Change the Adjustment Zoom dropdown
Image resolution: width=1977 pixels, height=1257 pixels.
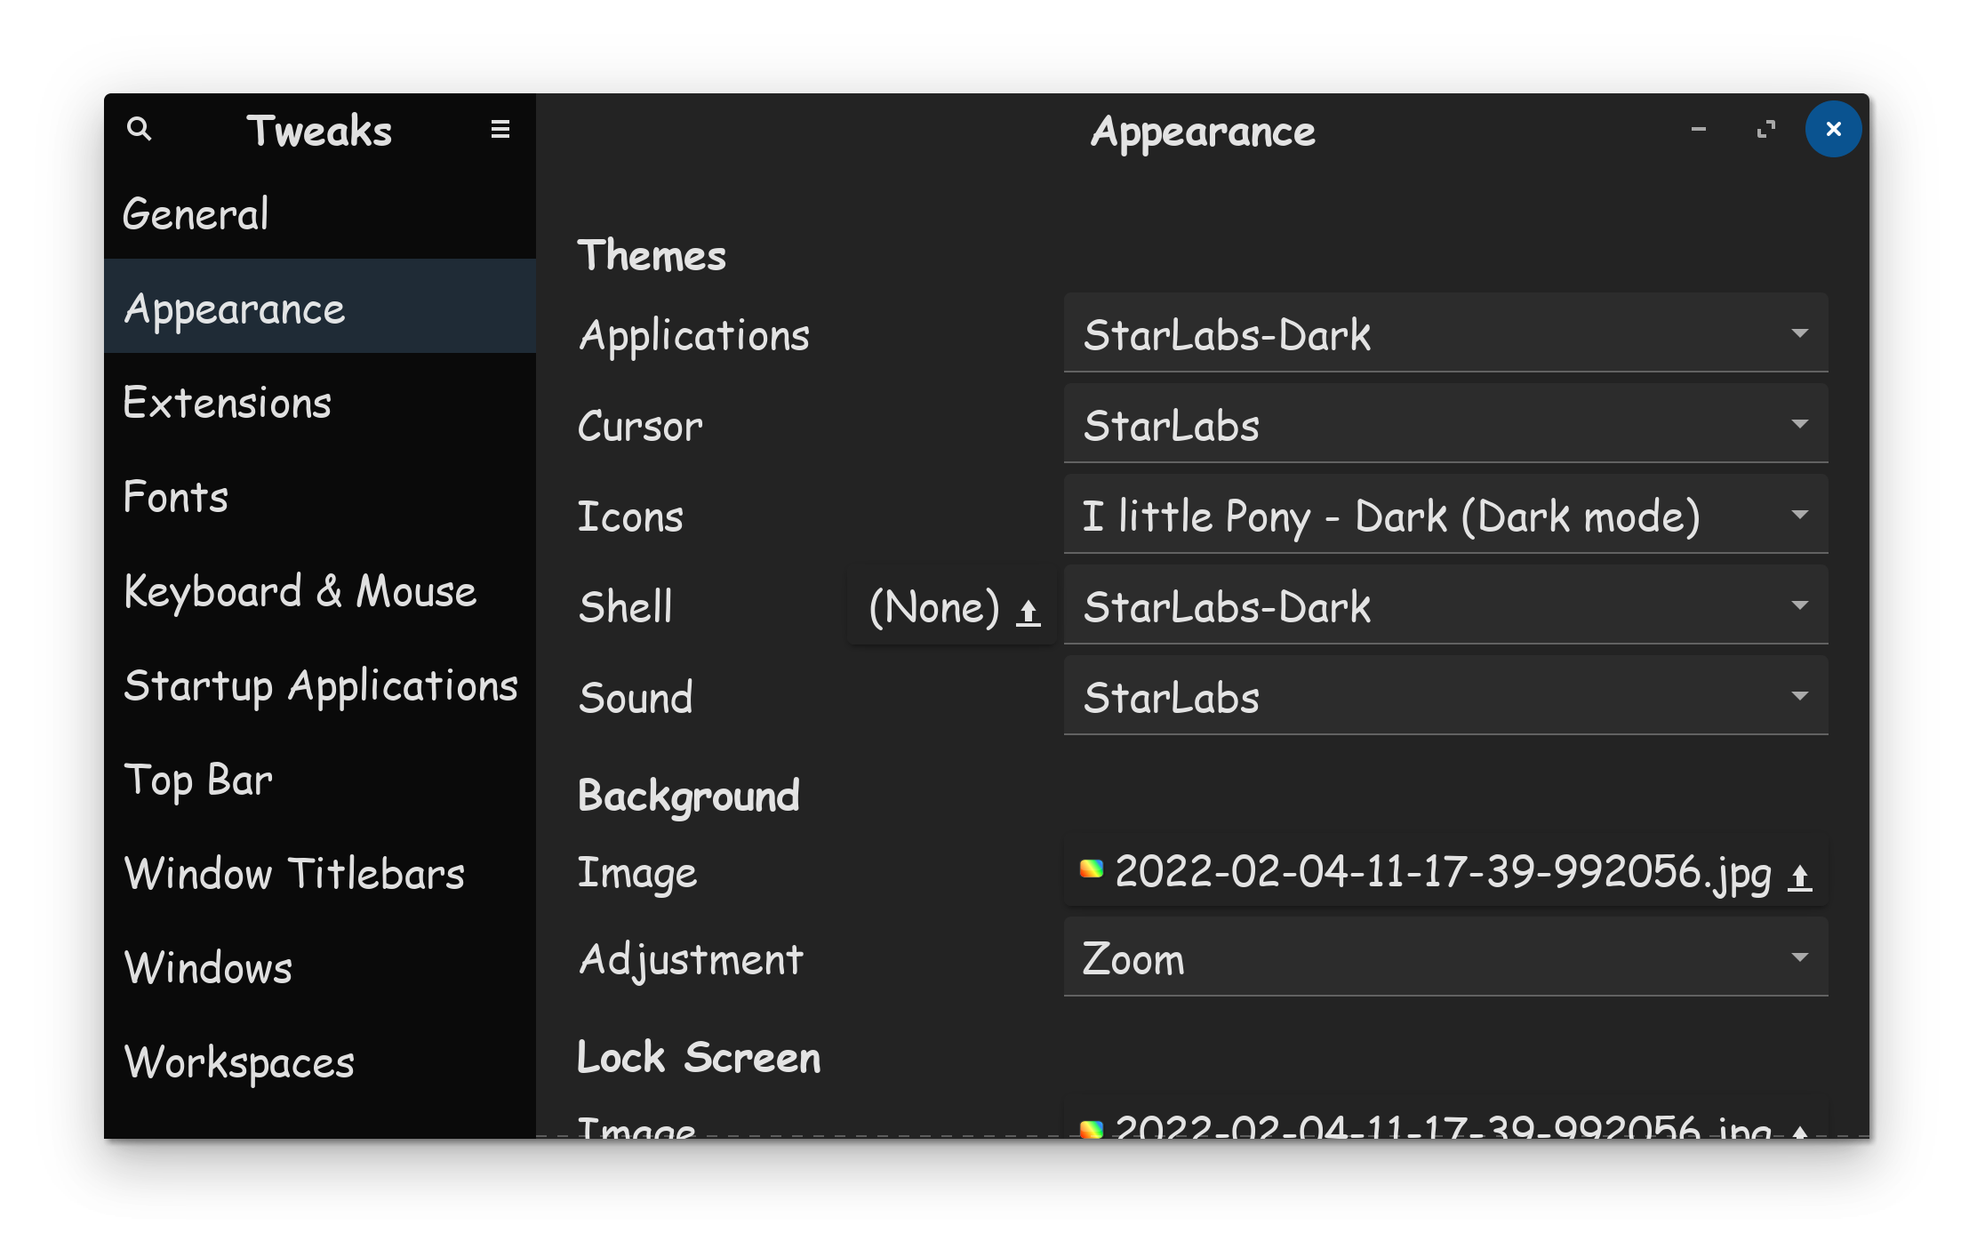click(1445, 957)
